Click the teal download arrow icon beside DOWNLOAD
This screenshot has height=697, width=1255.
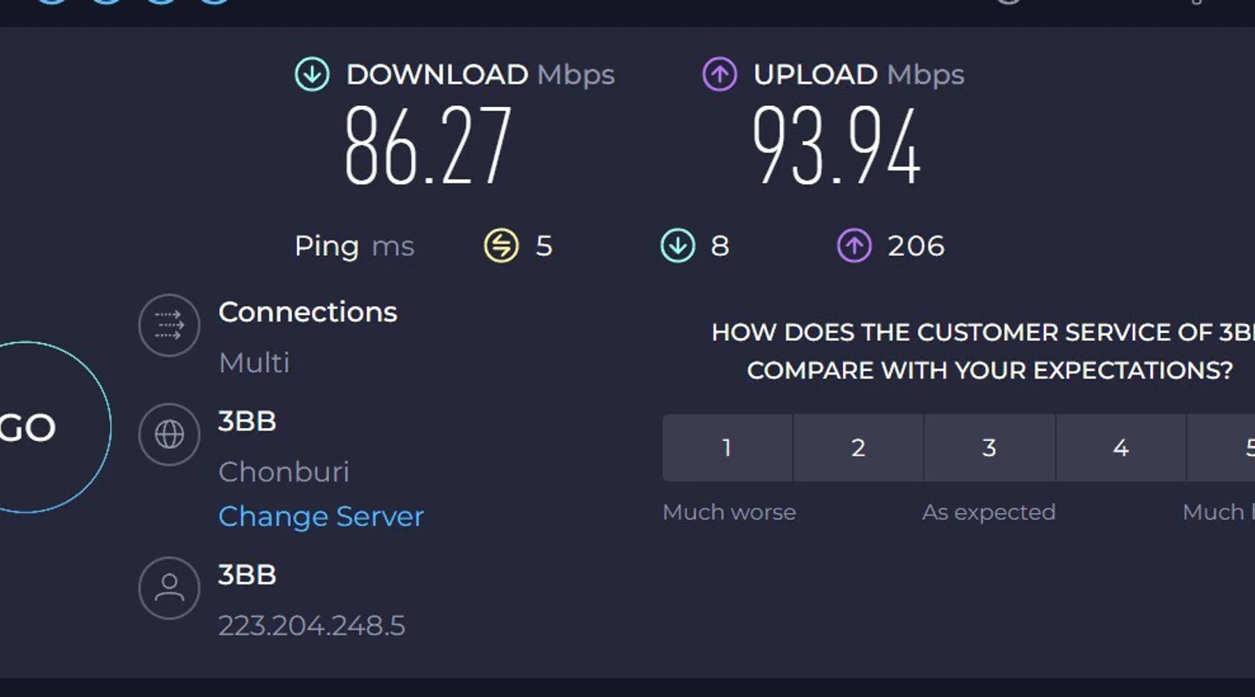[312, 75]
